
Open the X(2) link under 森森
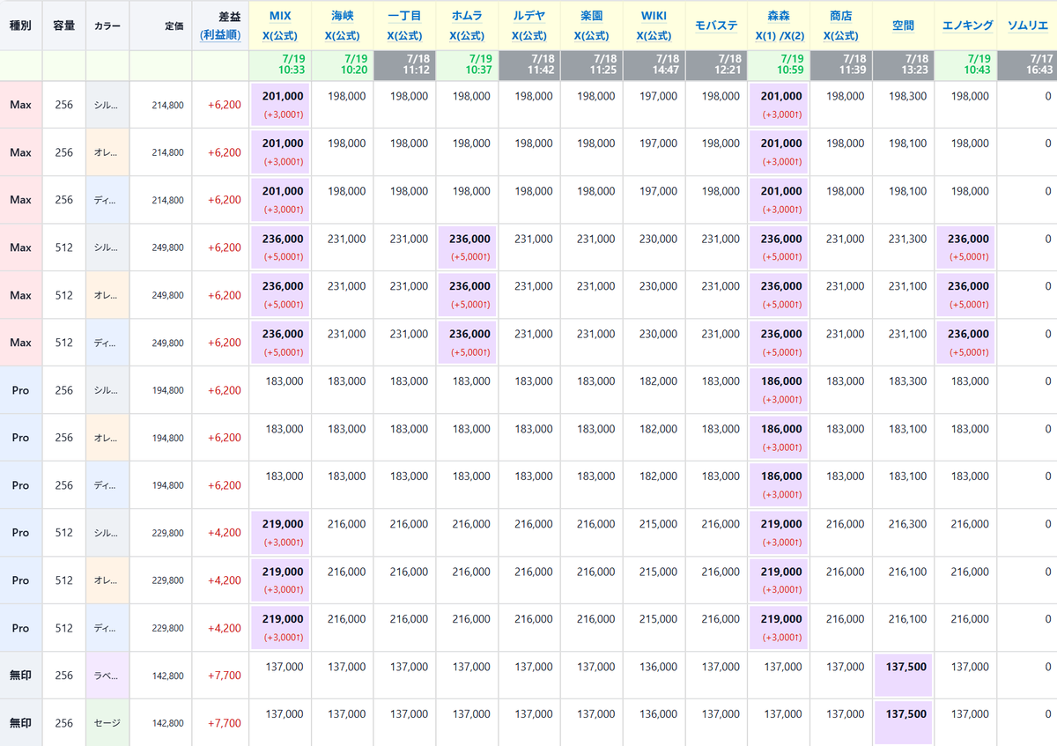(x=792, y=36)
